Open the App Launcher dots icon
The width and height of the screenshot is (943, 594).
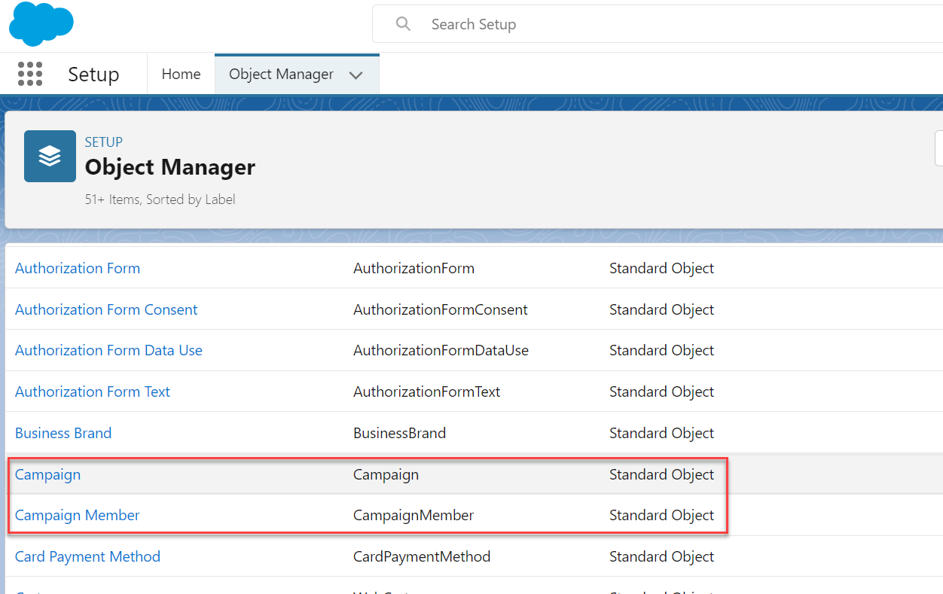(x=30, y=74)
